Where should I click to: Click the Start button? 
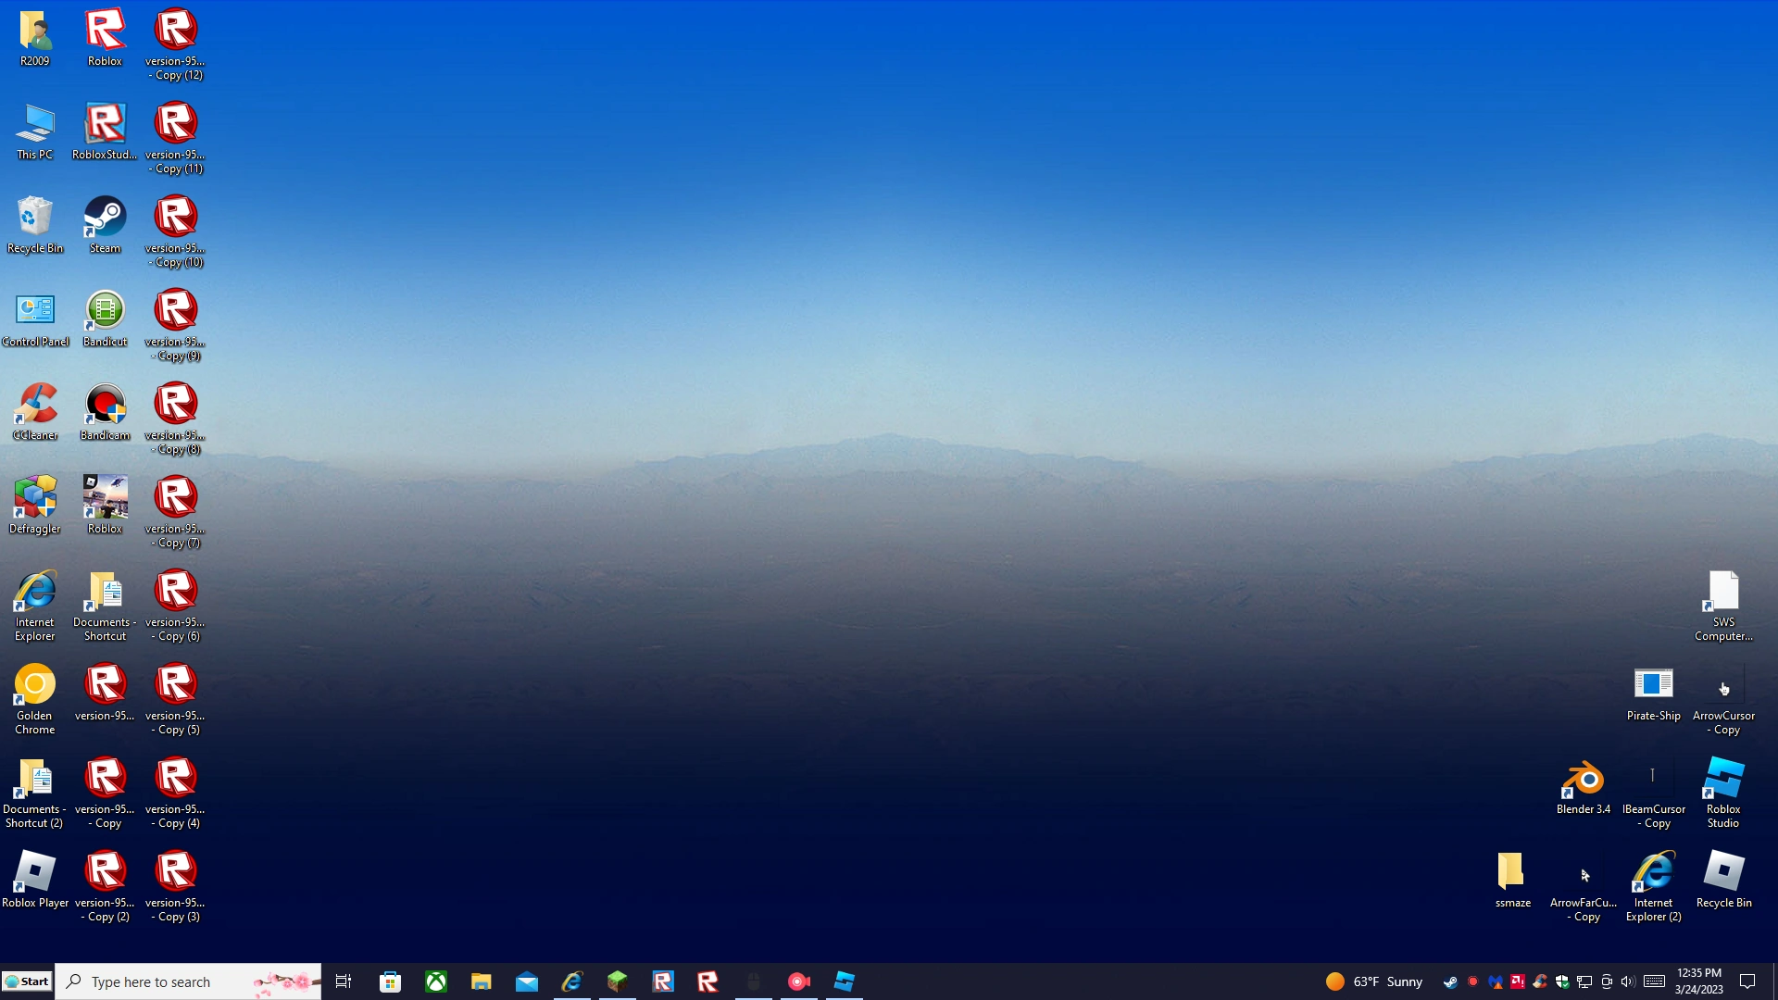27,981
